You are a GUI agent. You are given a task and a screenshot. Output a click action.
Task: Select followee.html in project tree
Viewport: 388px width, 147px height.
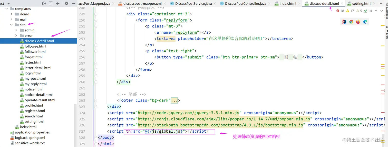[x=35, y=46]
